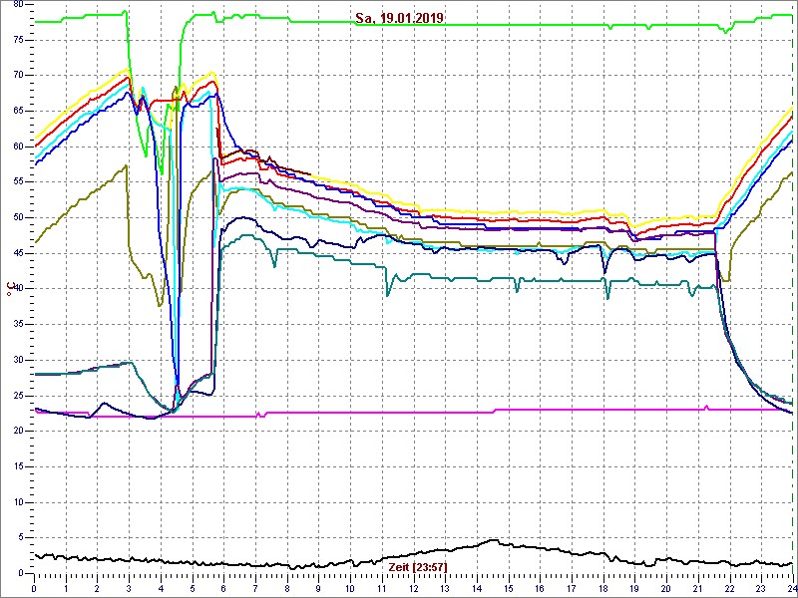This screenshot has width=798, height=598.
Task: Select the 45 label on temperature axis
Action: 19,254
